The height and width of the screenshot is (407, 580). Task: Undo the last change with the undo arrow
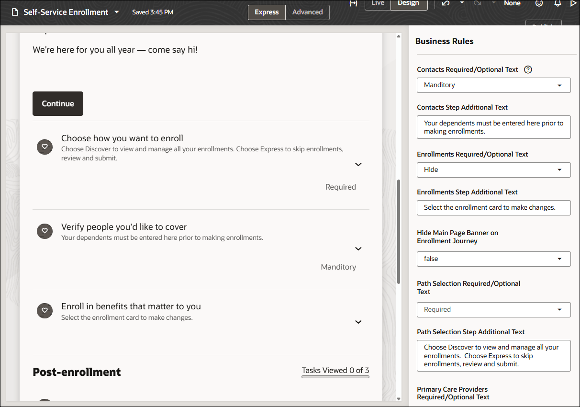[446, 3]
